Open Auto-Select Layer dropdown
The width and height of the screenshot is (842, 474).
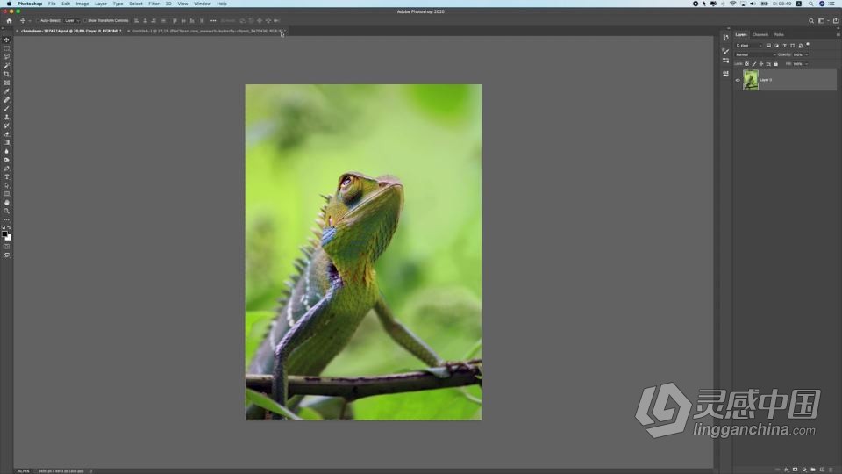pos(71,21)
